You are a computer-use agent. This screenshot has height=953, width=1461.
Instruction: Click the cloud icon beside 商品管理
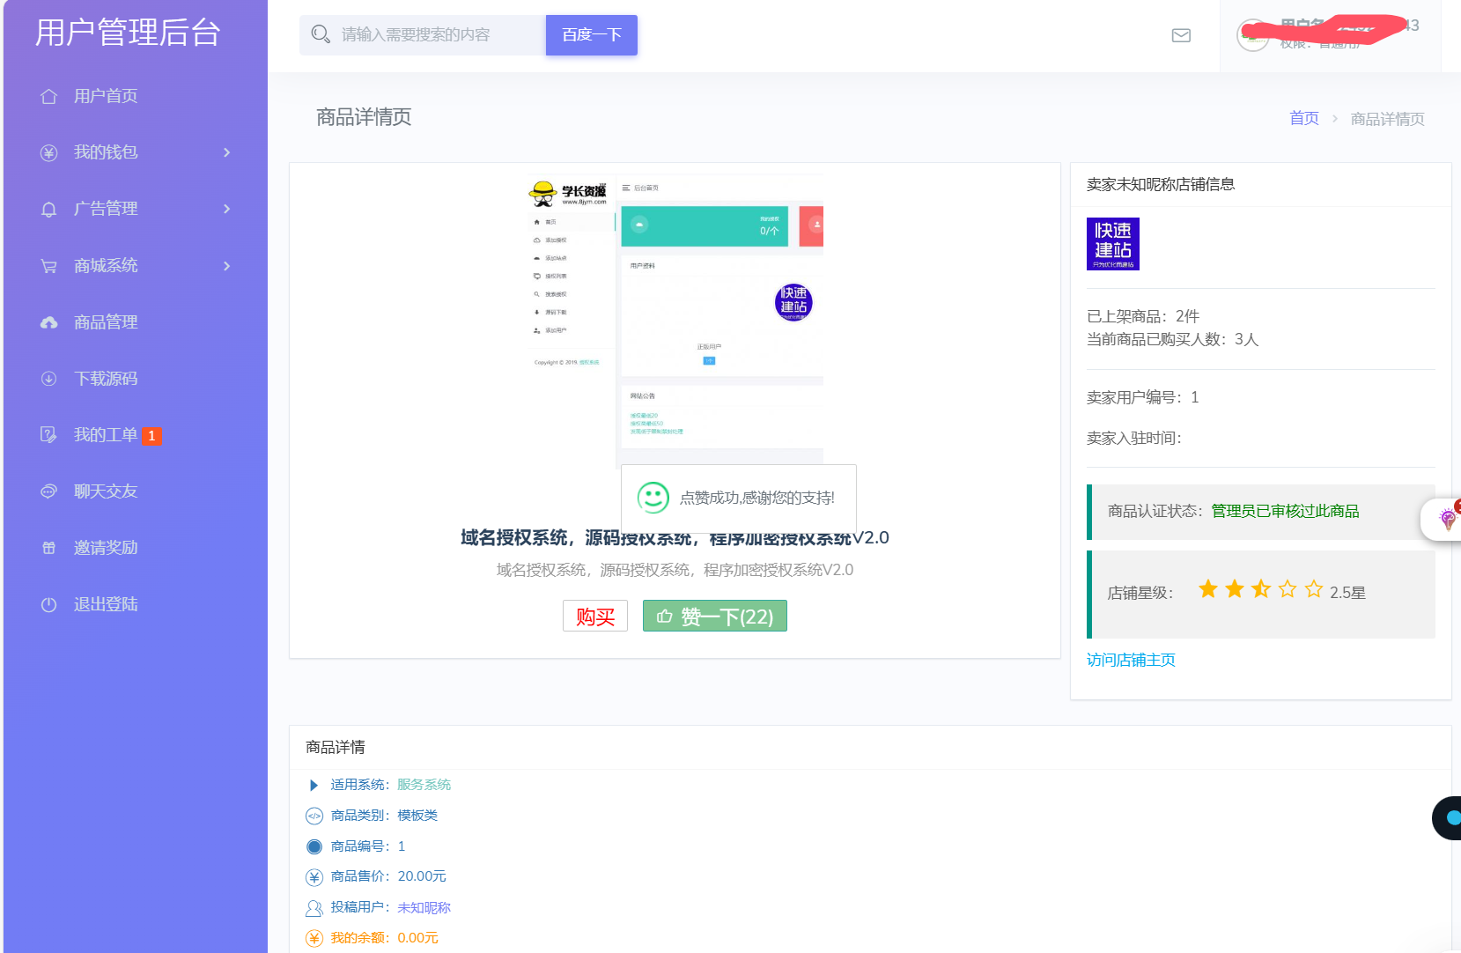[x=49, y=322]
